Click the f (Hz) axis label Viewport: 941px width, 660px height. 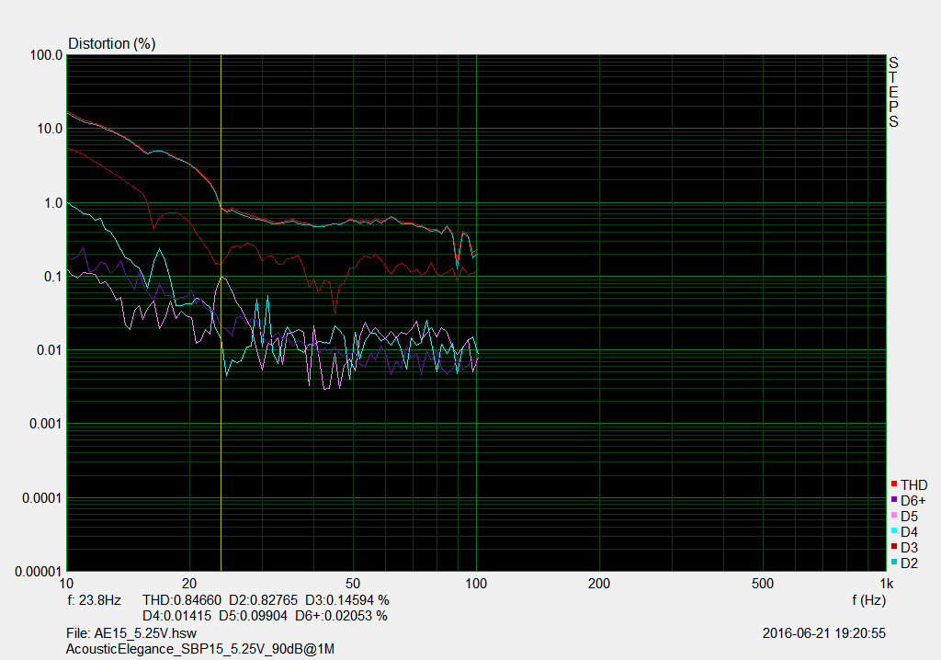pos(868,600)
